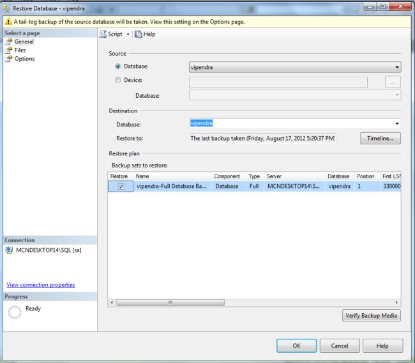Open the Files page

click(20, 50)
